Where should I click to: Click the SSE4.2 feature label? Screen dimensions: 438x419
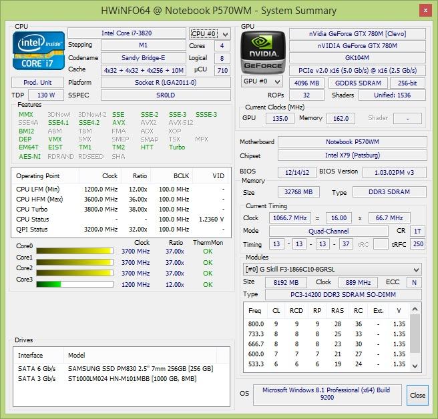89,123
